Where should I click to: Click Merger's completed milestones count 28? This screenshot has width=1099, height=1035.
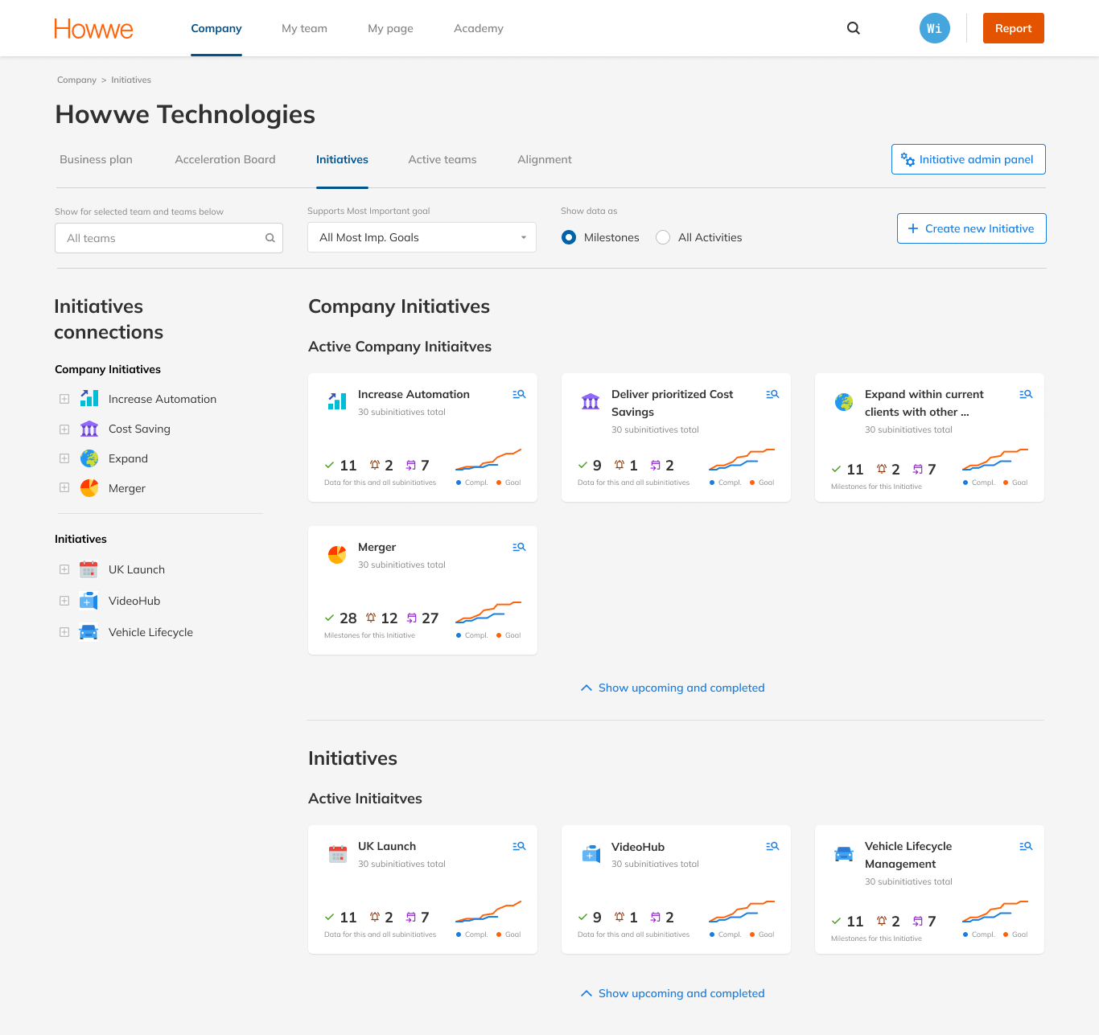click(348, 618)
